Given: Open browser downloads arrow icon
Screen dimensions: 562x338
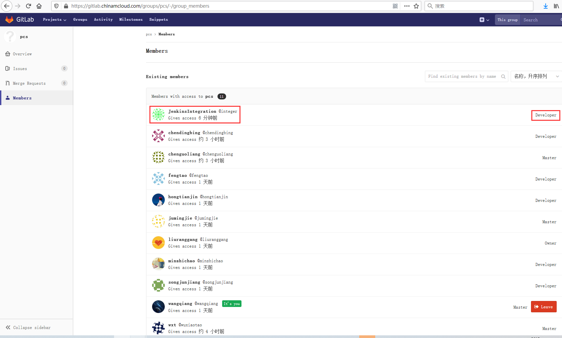Looking at the screenshot, I should coord(546,6).
